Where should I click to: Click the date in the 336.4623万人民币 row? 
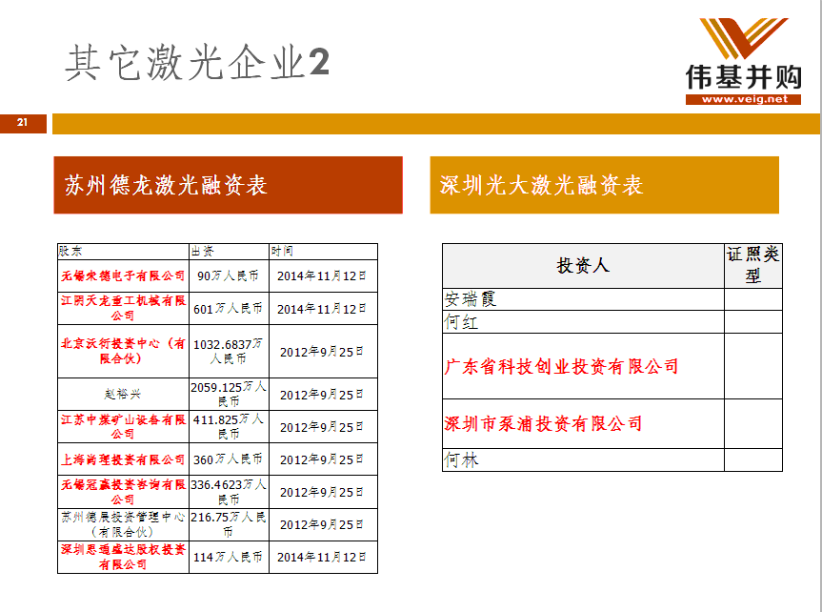point(323,492)
